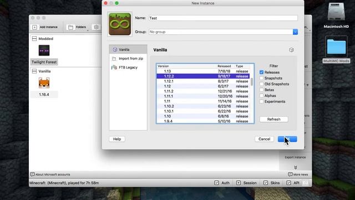Select version 1.9.4 row

point(203,121)
